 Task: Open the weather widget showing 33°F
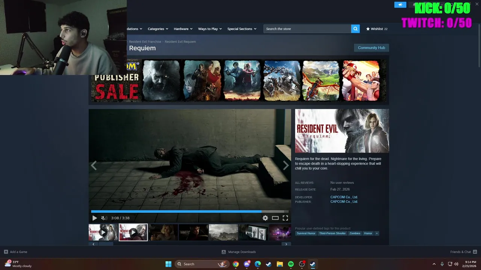pyautogui.click(x=18, y=264)
